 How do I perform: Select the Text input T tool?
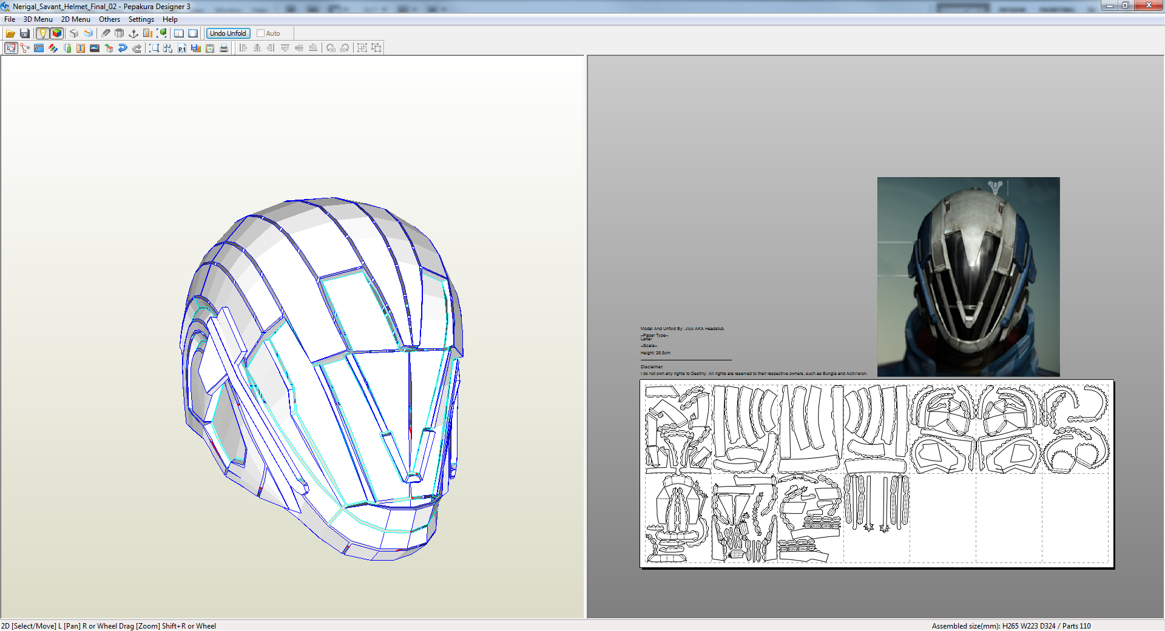coord(81,48)
